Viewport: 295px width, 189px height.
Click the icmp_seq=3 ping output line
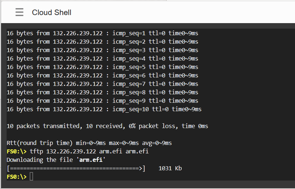click(x=102, y=50)
